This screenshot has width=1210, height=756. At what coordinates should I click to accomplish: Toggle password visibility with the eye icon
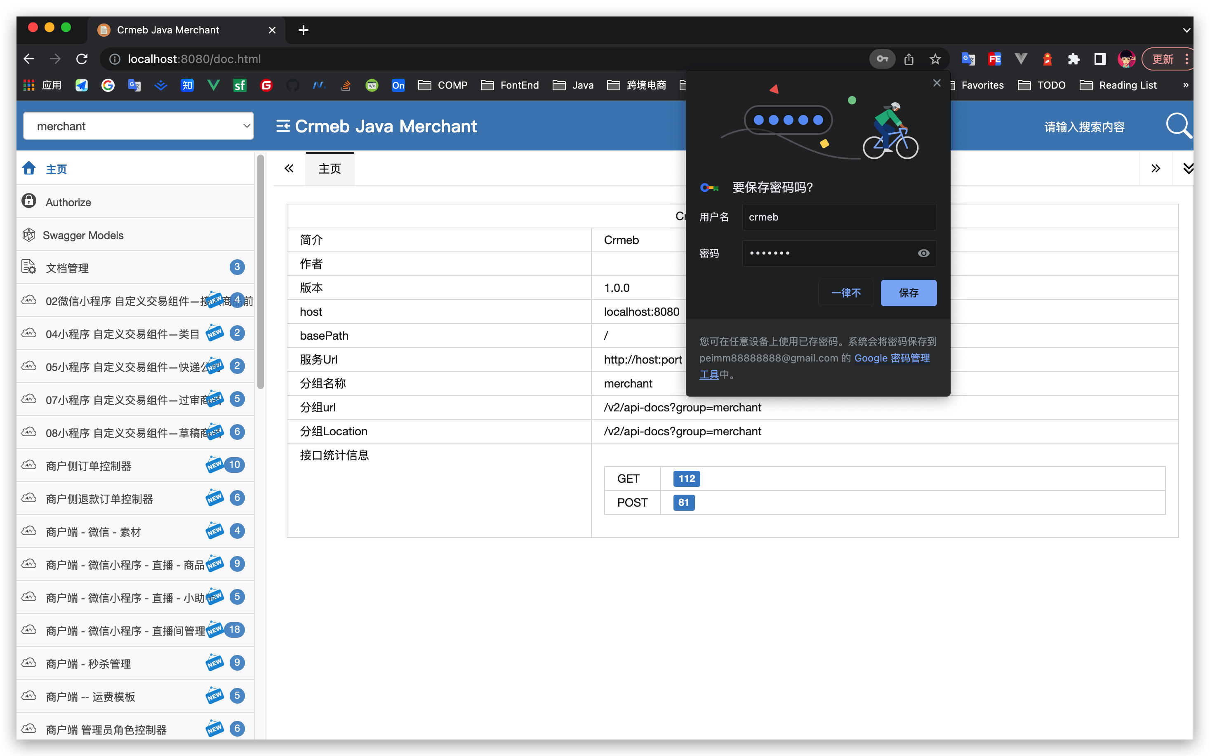pyautogui.click(x=923, y=253)
